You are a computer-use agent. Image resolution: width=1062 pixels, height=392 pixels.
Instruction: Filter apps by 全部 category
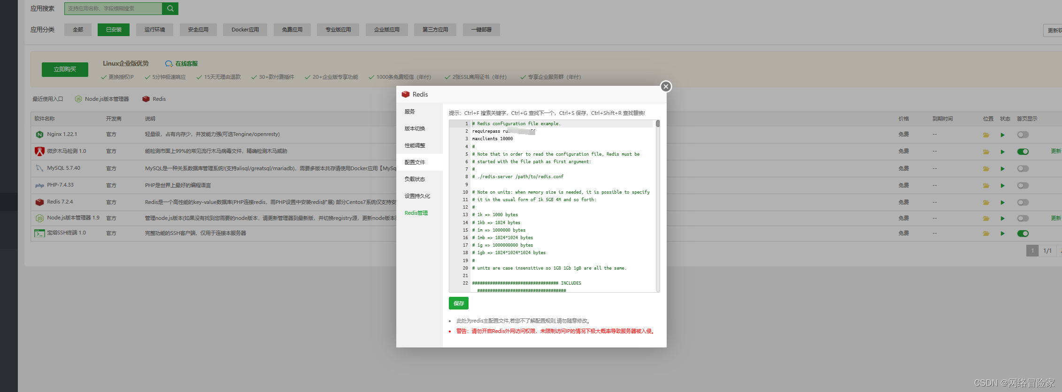click(x=78, y=30)
